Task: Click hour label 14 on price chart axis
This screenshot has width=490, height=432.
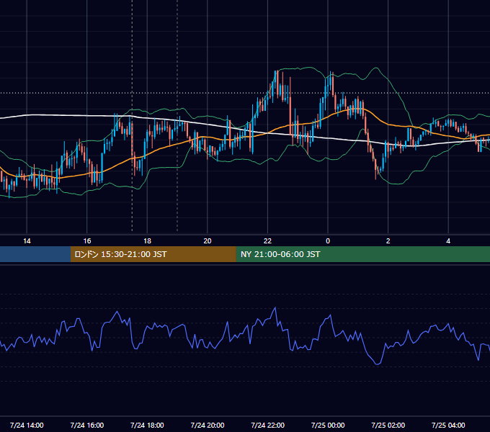Action: click(27, 241)
